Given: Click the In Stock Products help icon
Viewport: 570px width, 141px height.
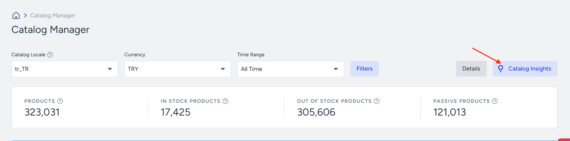Looking at the screenshot, I should click(x=225, y=101).
